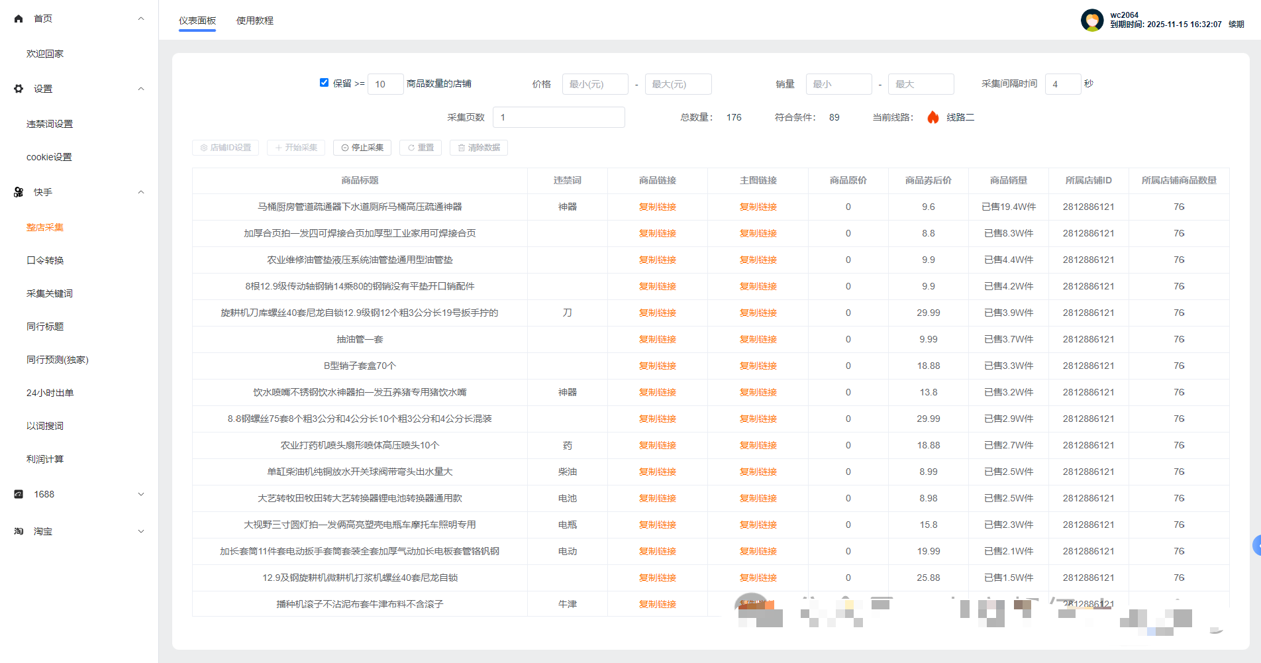1261x663 pixels.
Task: Open the 口令转换 menu item
Action: pyautogui.click(x=45, y=260)
